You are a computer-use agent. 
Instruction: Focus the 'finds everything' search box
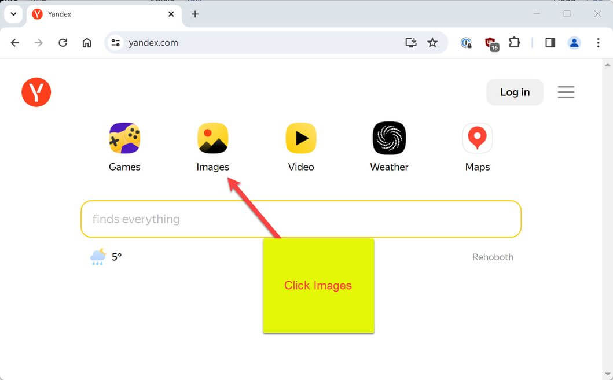pyautogui.click(x=301, y=219)
